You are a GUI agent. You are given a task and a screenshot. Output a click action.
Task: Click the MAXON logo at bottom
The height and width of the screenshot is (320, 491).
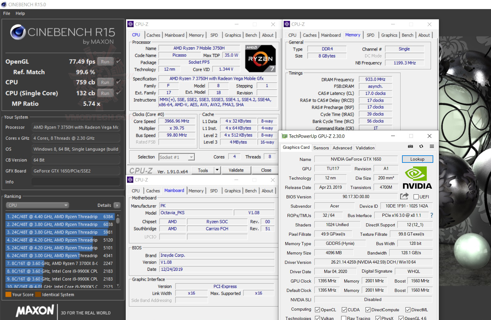[35, 311]
